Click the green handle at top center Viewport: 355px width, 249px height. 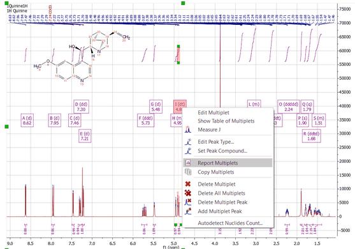coord(183,3)
